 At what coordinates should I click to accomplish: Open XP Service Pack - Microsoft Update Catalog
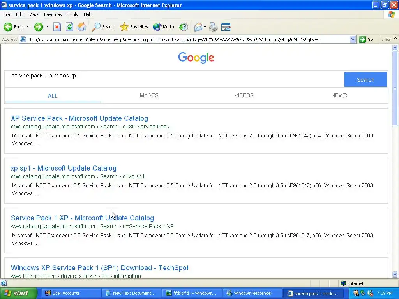(79, 118)
